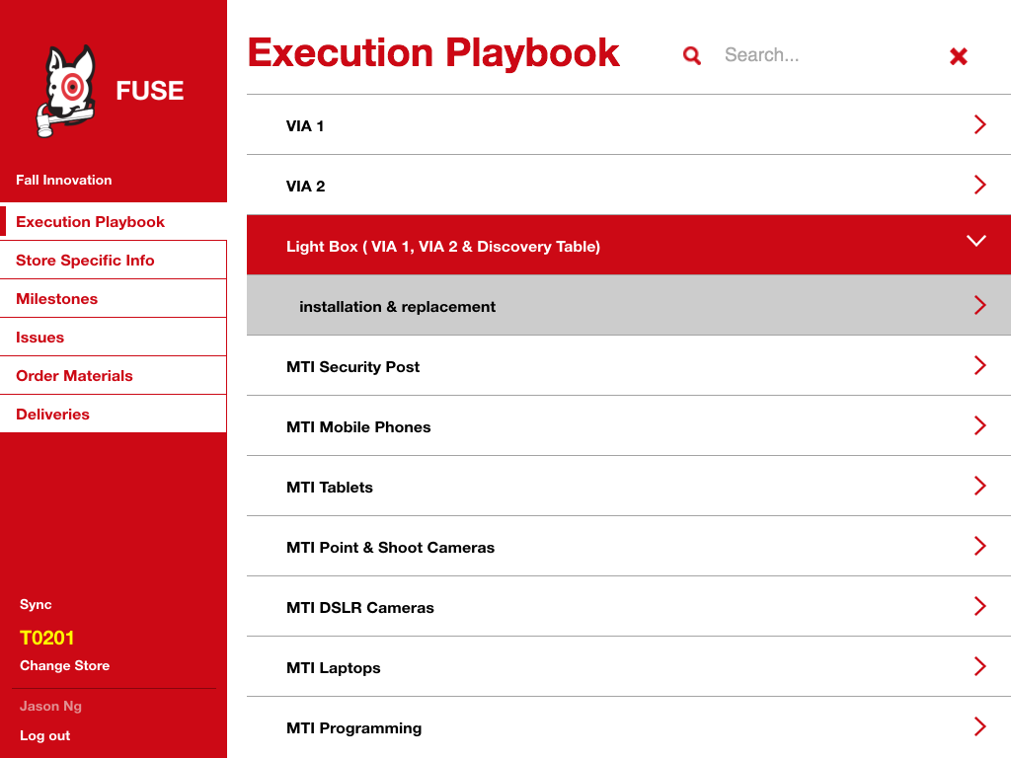1011x758 pixels.
Task: Expand MTI DSLR Cameras chevron
Action: coord(980,606)
